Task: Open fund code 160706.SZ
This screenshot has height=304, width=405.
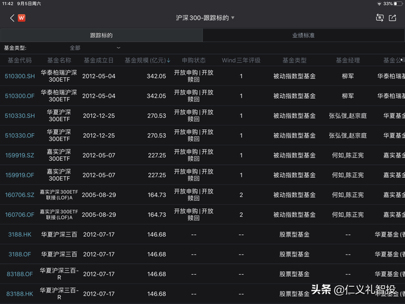Action: [20, 194]
